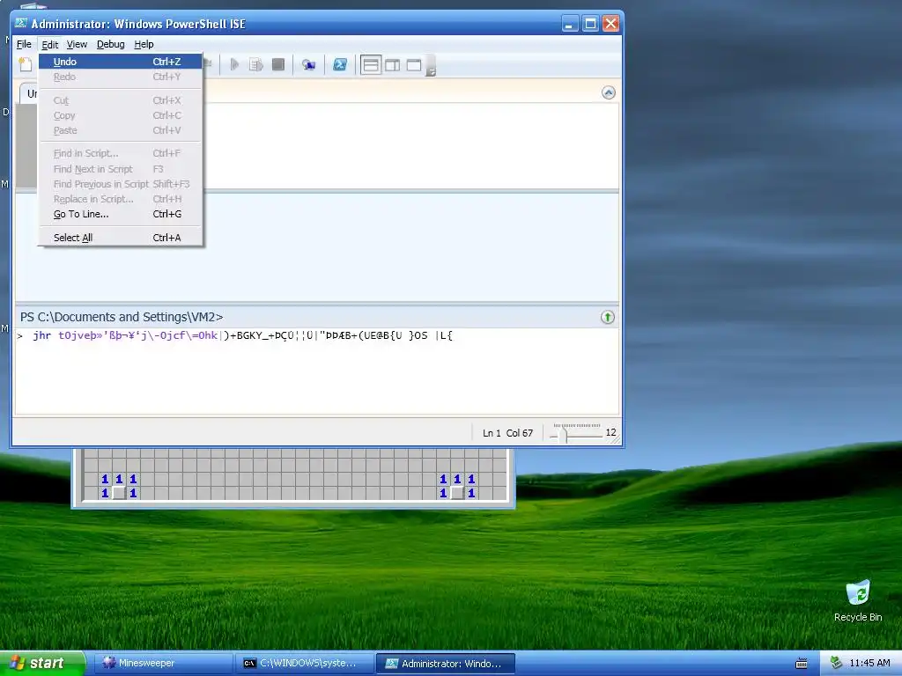Click Minesweeper covered square in right 1s cluster
902x676 pixels.
click(x=457, y=493)
